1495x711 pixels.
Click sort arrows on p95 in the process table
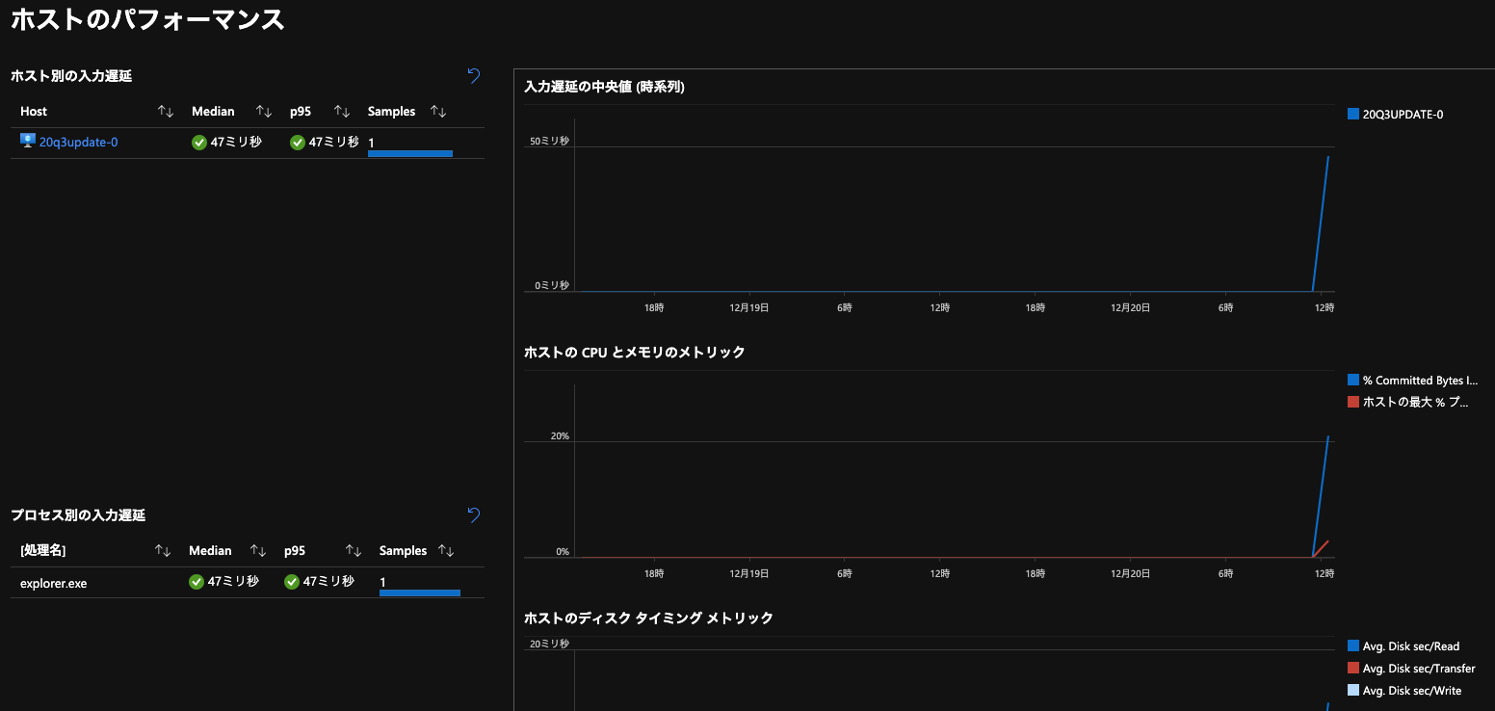352,550
